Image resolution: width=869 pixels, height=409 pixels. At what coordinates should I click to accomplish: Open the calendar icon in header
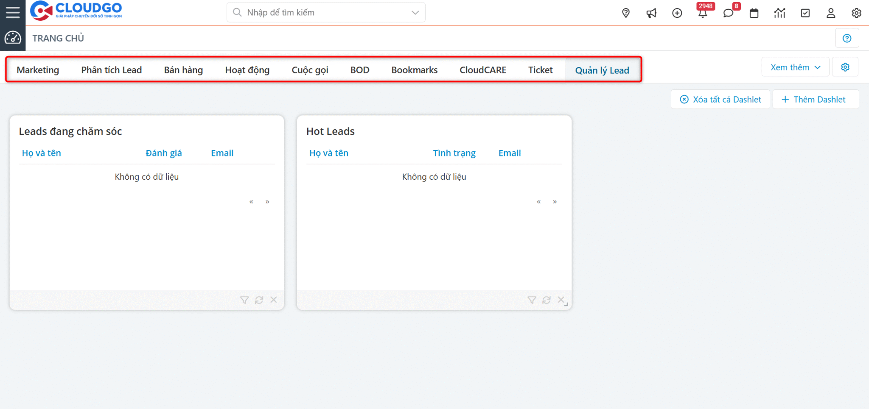[x=754, y=13]
